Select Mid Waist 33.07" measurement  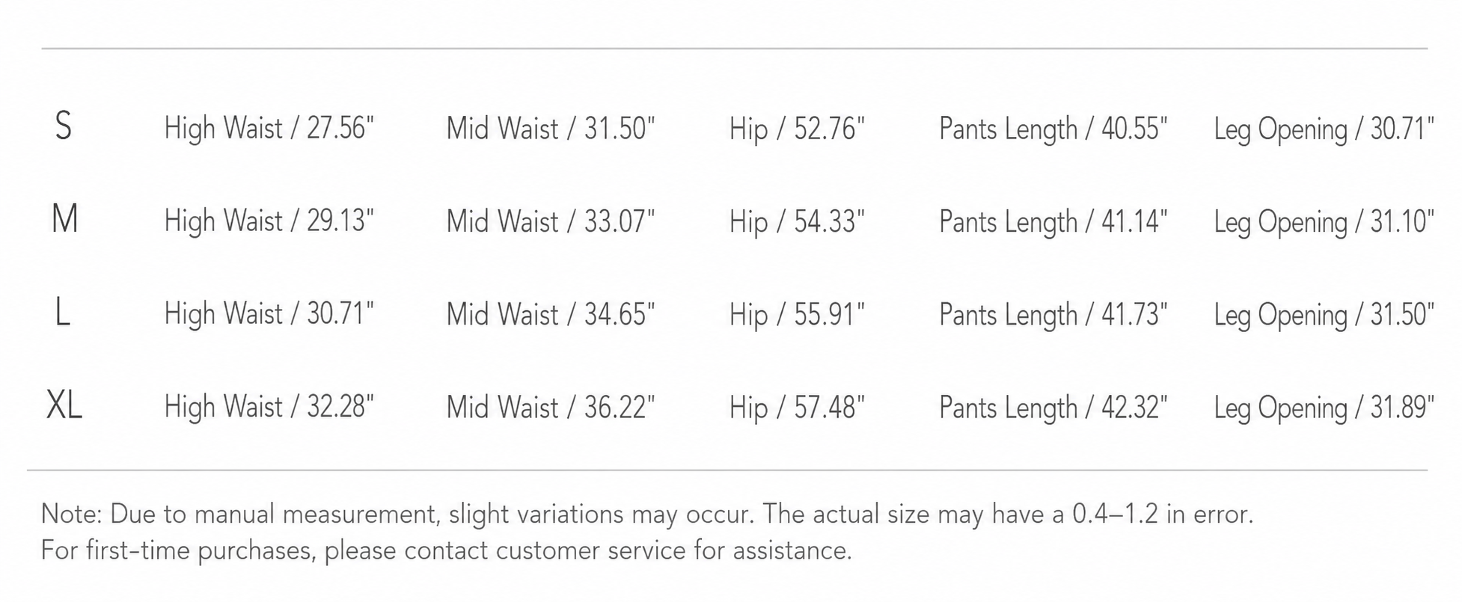(x=551, y=221)
